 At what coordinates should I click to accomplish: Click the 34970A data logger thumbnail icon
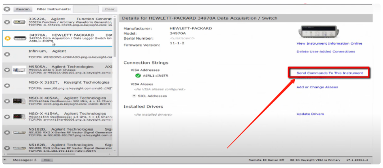[x=20, y=38]
